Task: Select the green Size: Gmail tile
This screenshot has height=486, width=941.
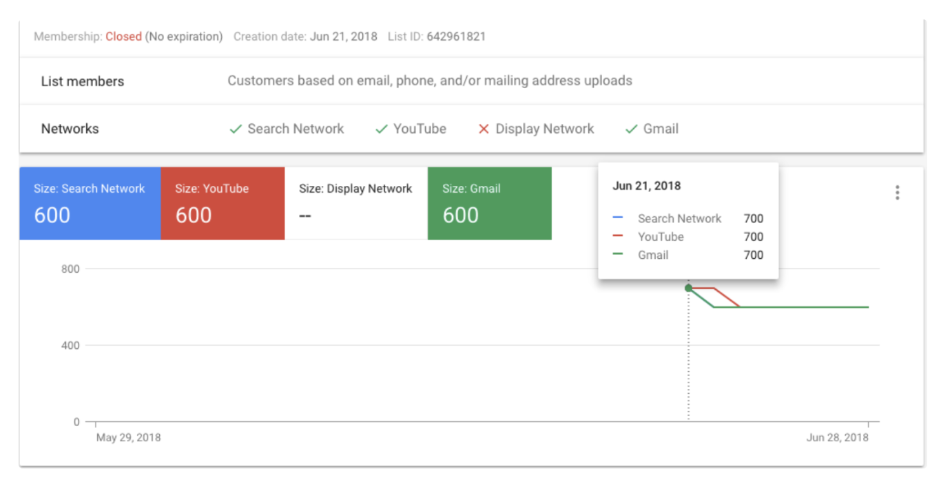Action: [x=489, y=204]
